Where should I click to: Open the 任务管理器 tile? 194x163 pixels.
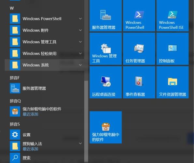(139, 49)
